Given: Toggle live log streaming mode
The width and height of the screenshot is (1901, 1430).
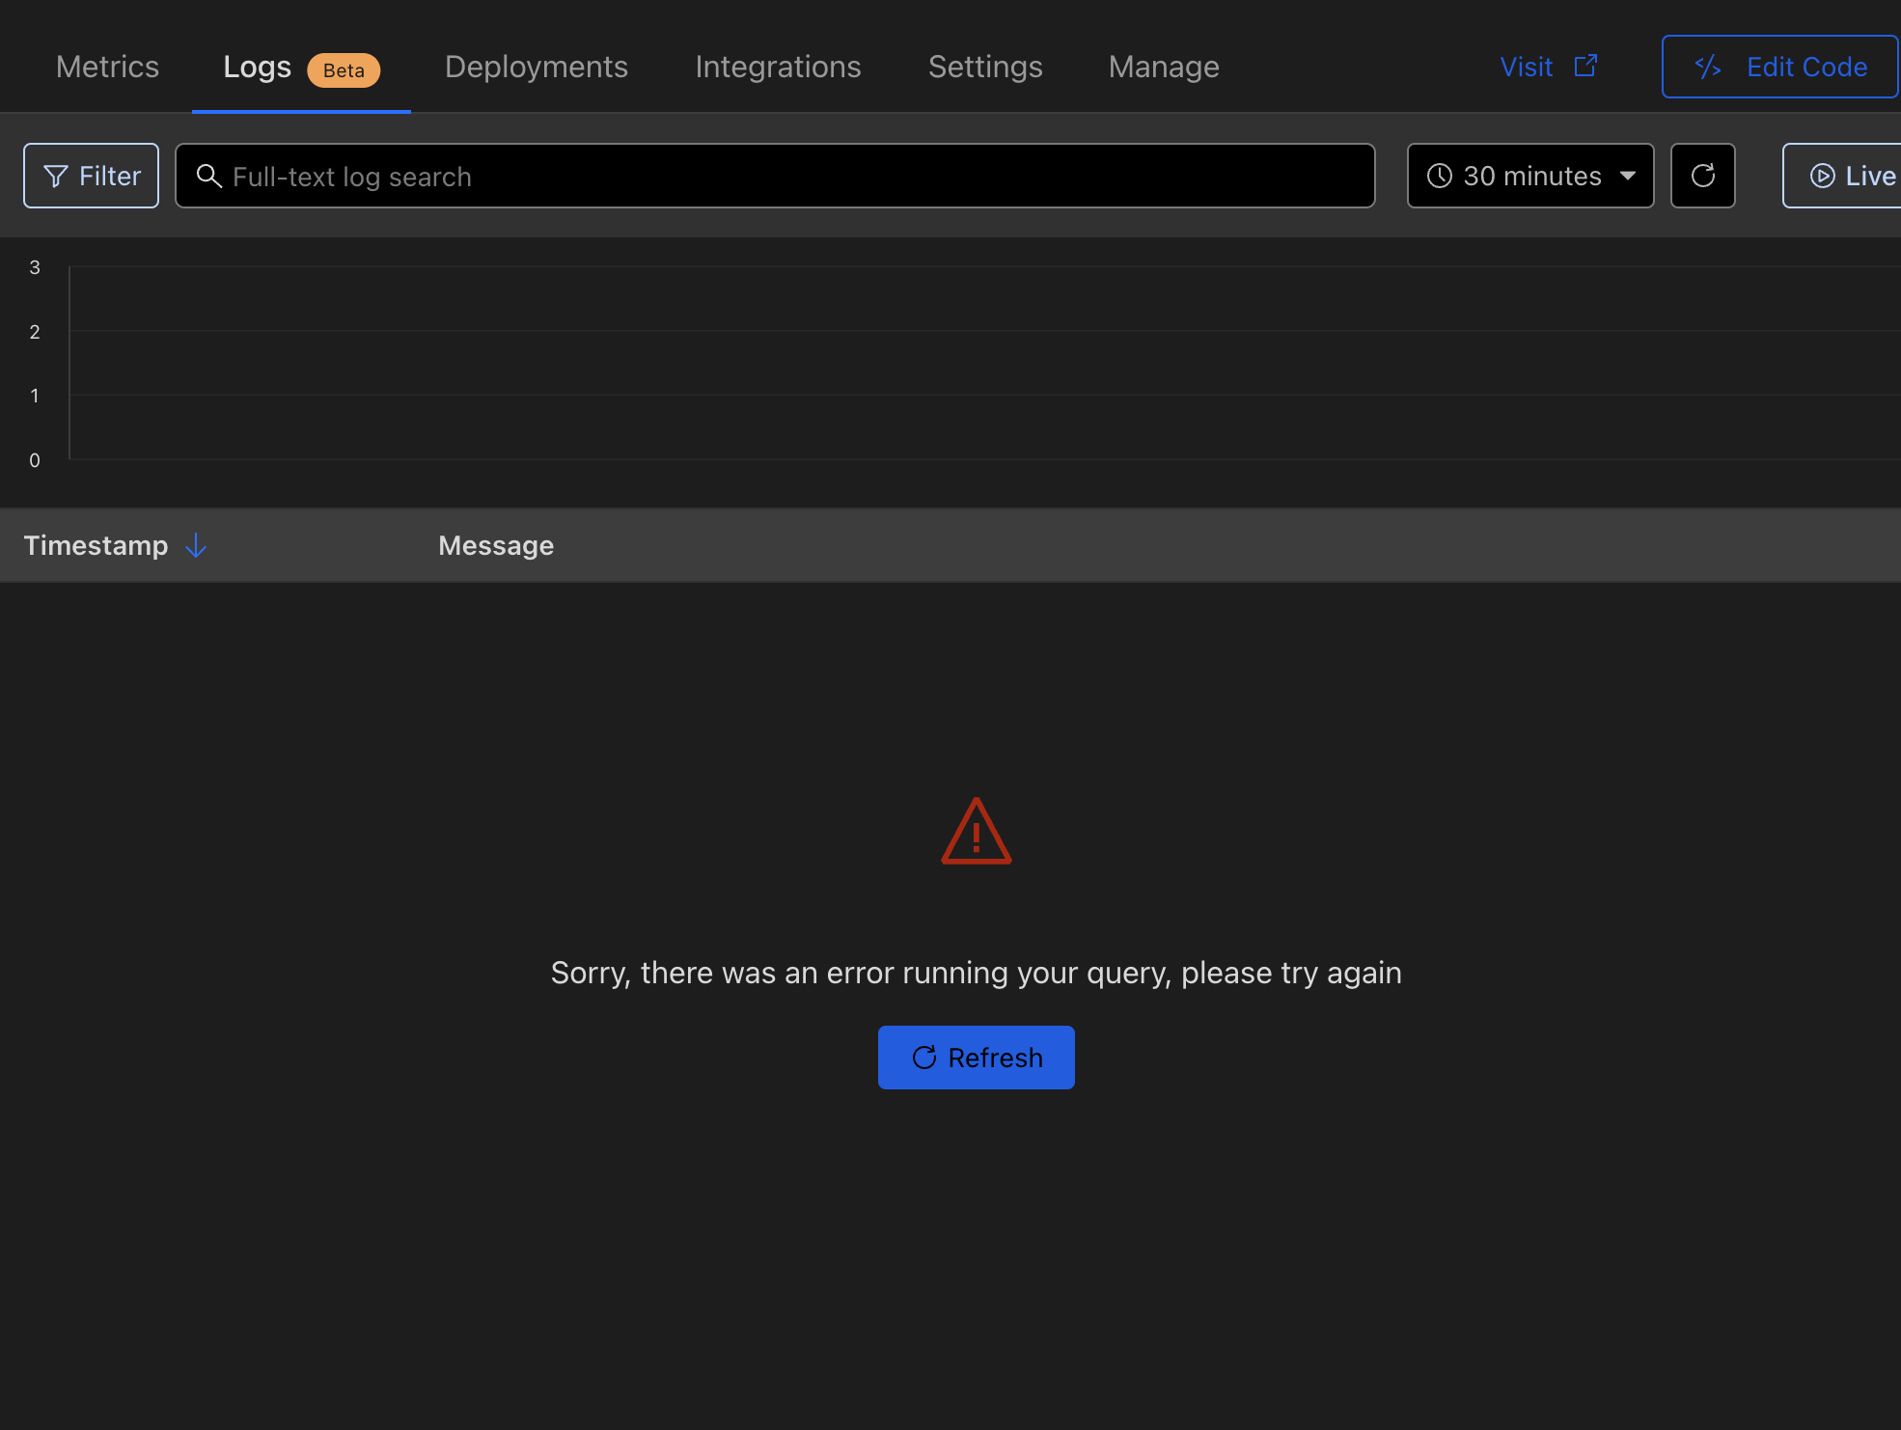Looking at the screenshot, I should pos(1853,176).
